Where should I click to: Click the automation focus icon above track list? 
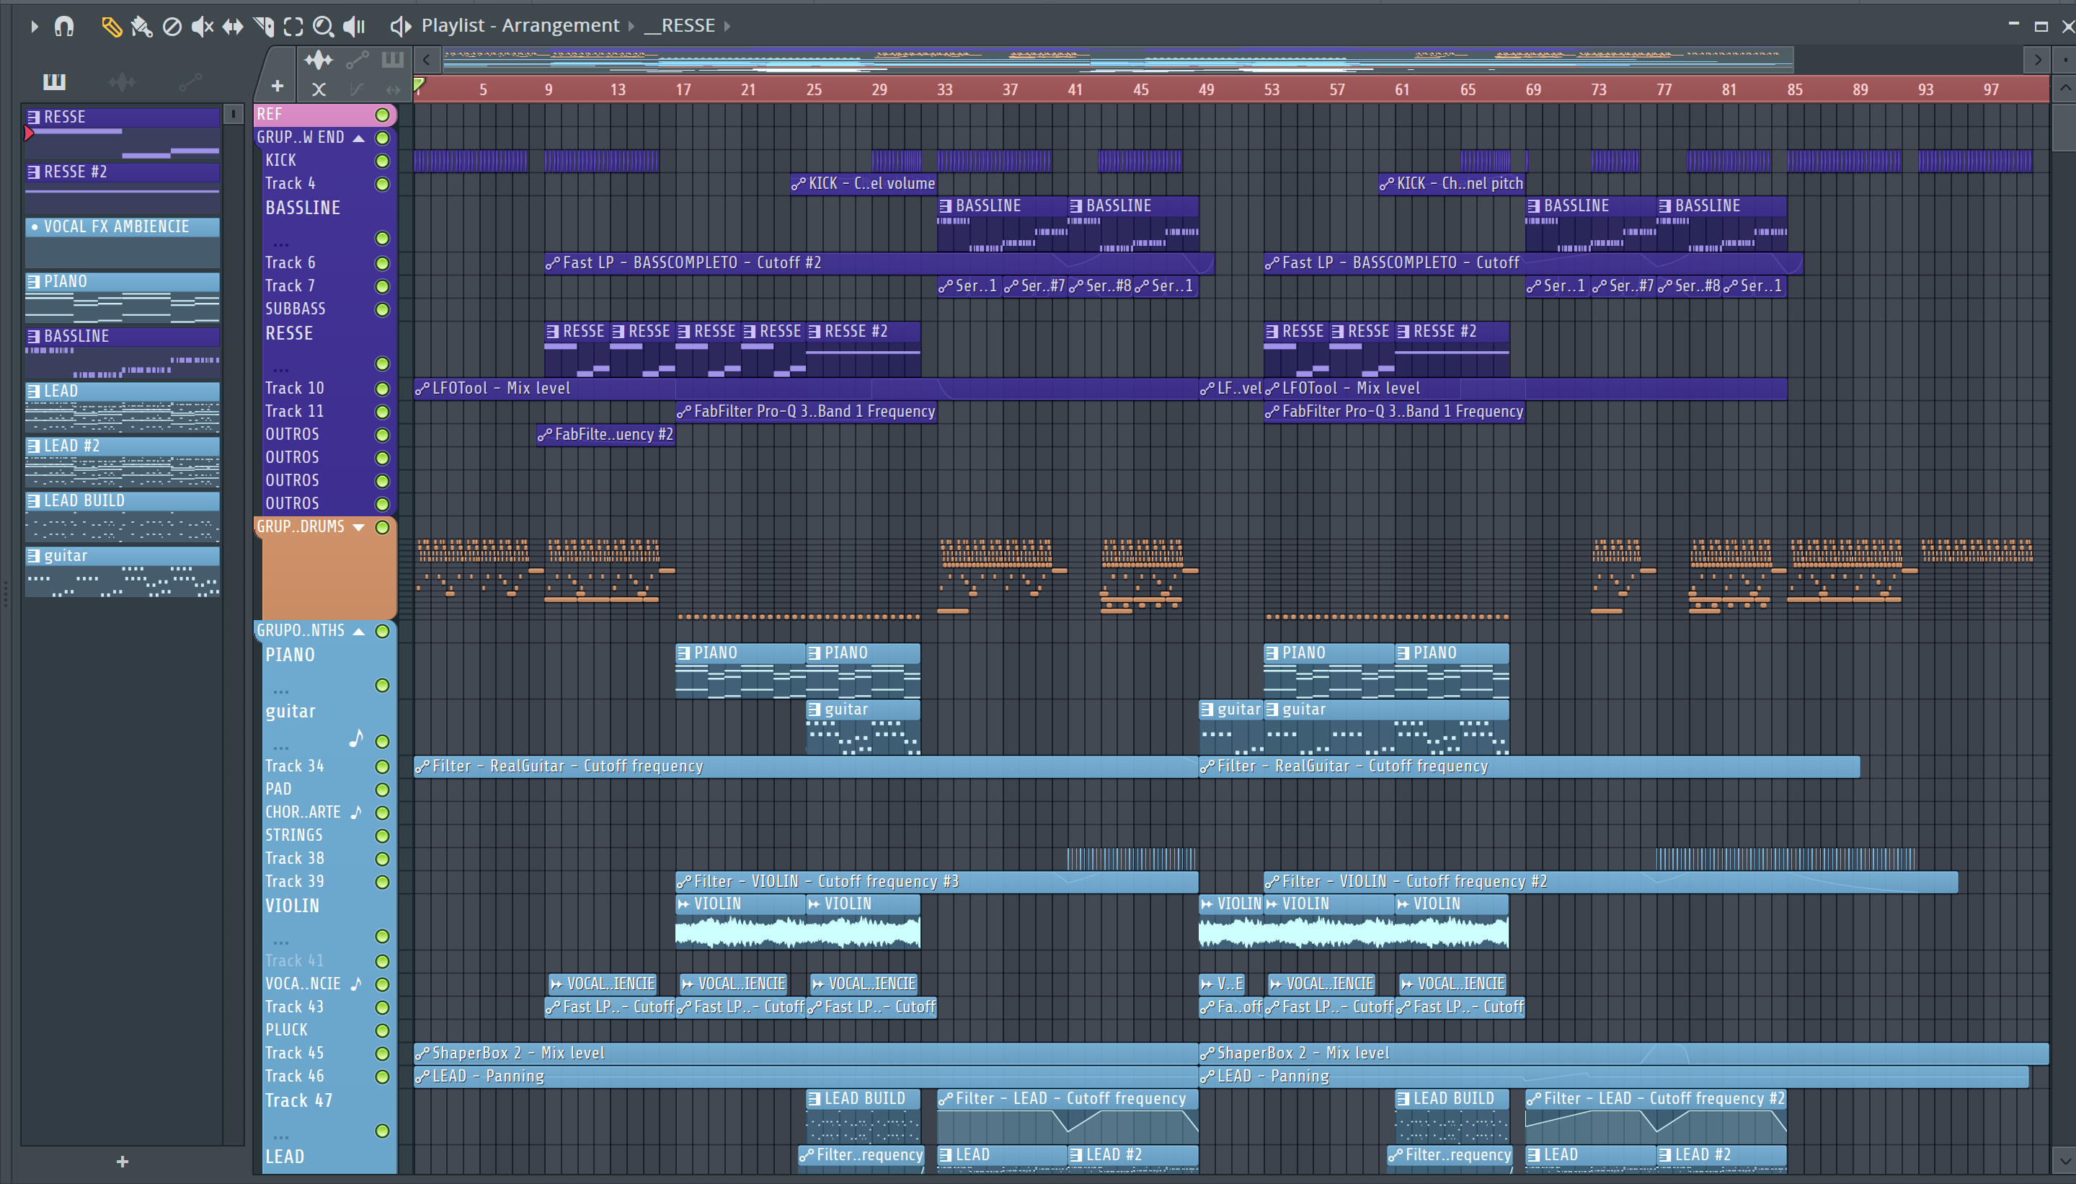coord(357,59)
